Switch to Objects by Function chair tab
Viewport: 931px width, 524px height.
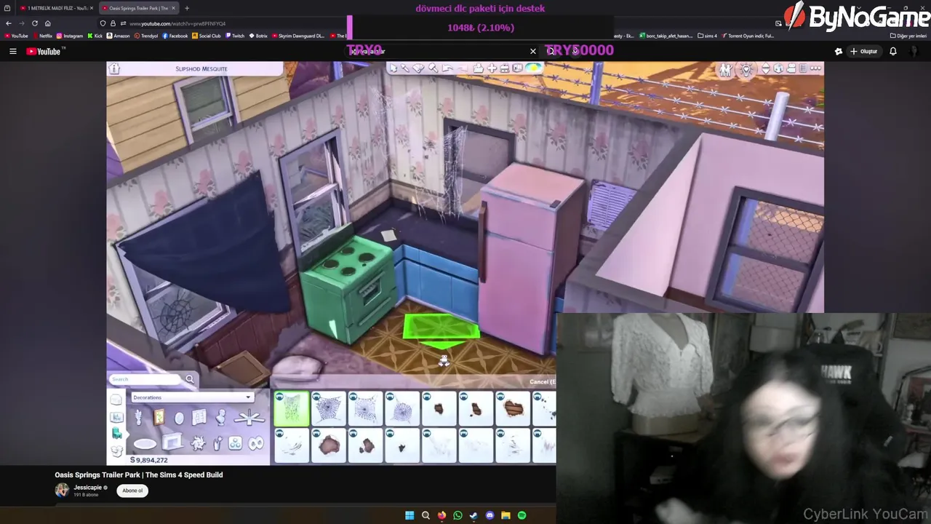click(x=116, y=434)
